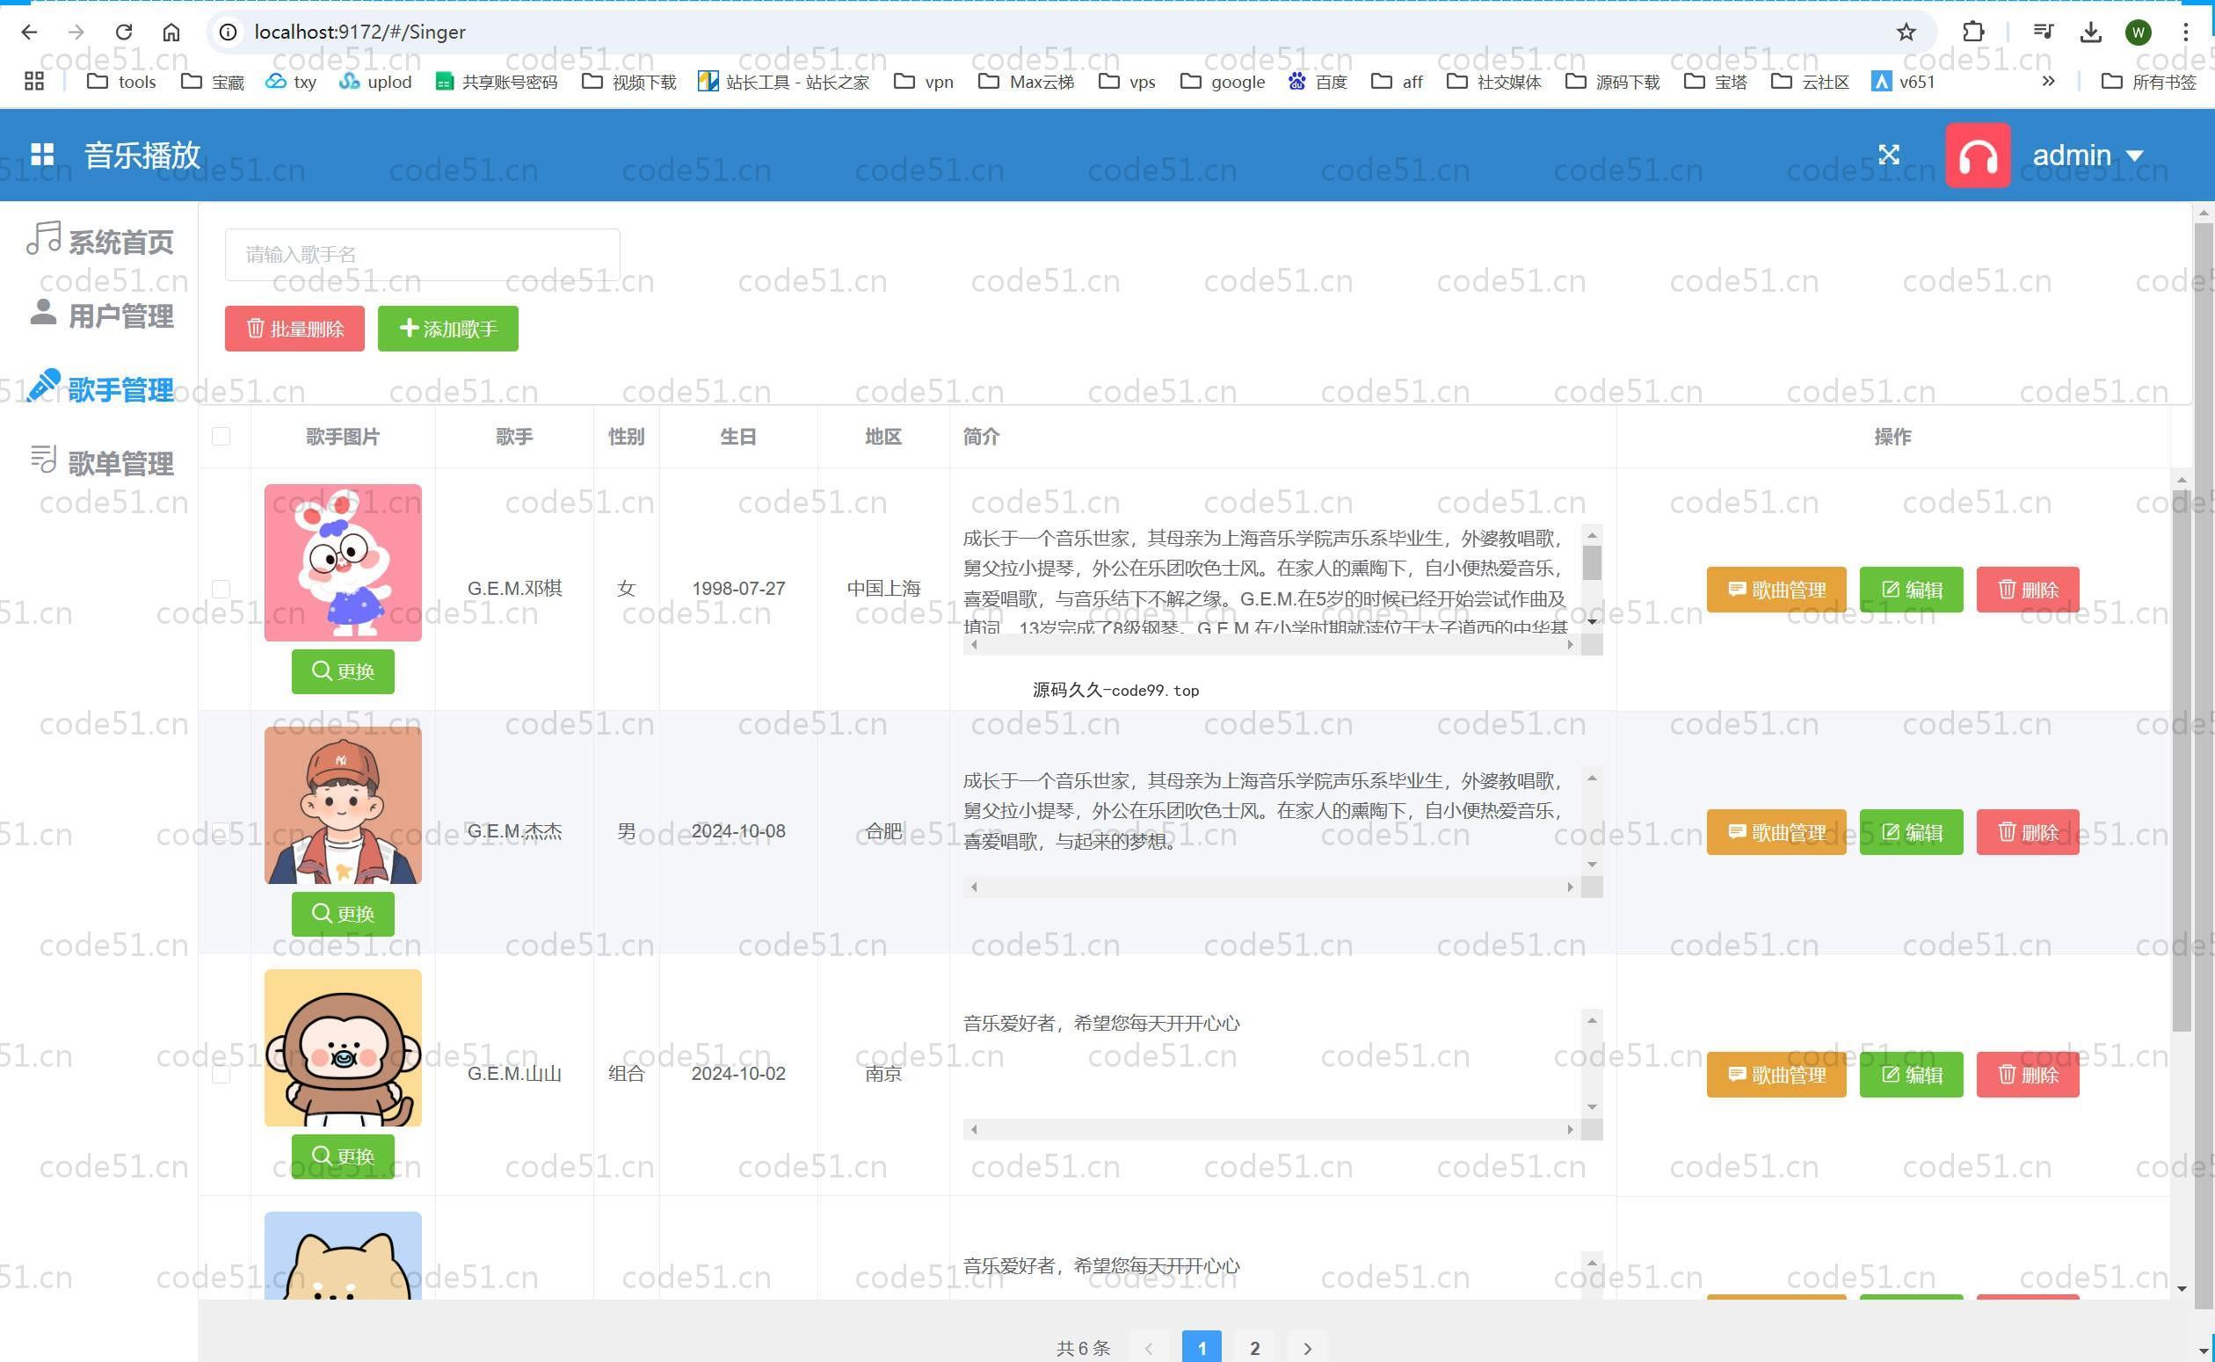
Task: Open the google bookmark folder
Action: coord(1223,82)
